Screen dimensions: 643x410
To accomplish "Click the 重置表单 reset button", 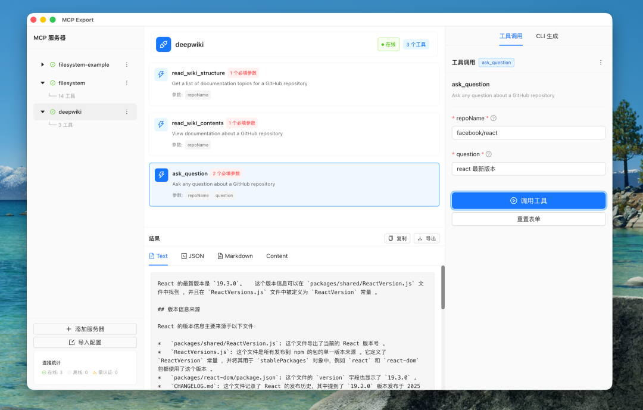I will tap(528, 219).
